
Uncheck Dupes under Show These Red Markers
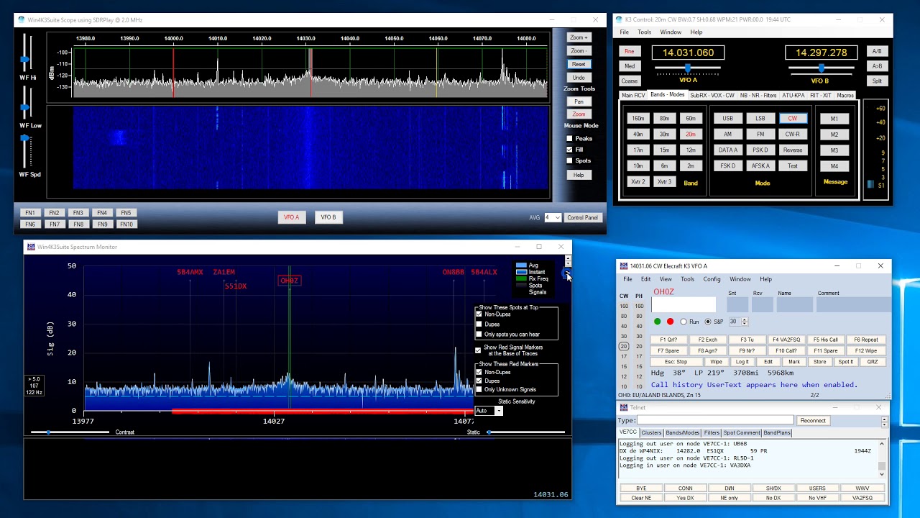tap(479, 381)
